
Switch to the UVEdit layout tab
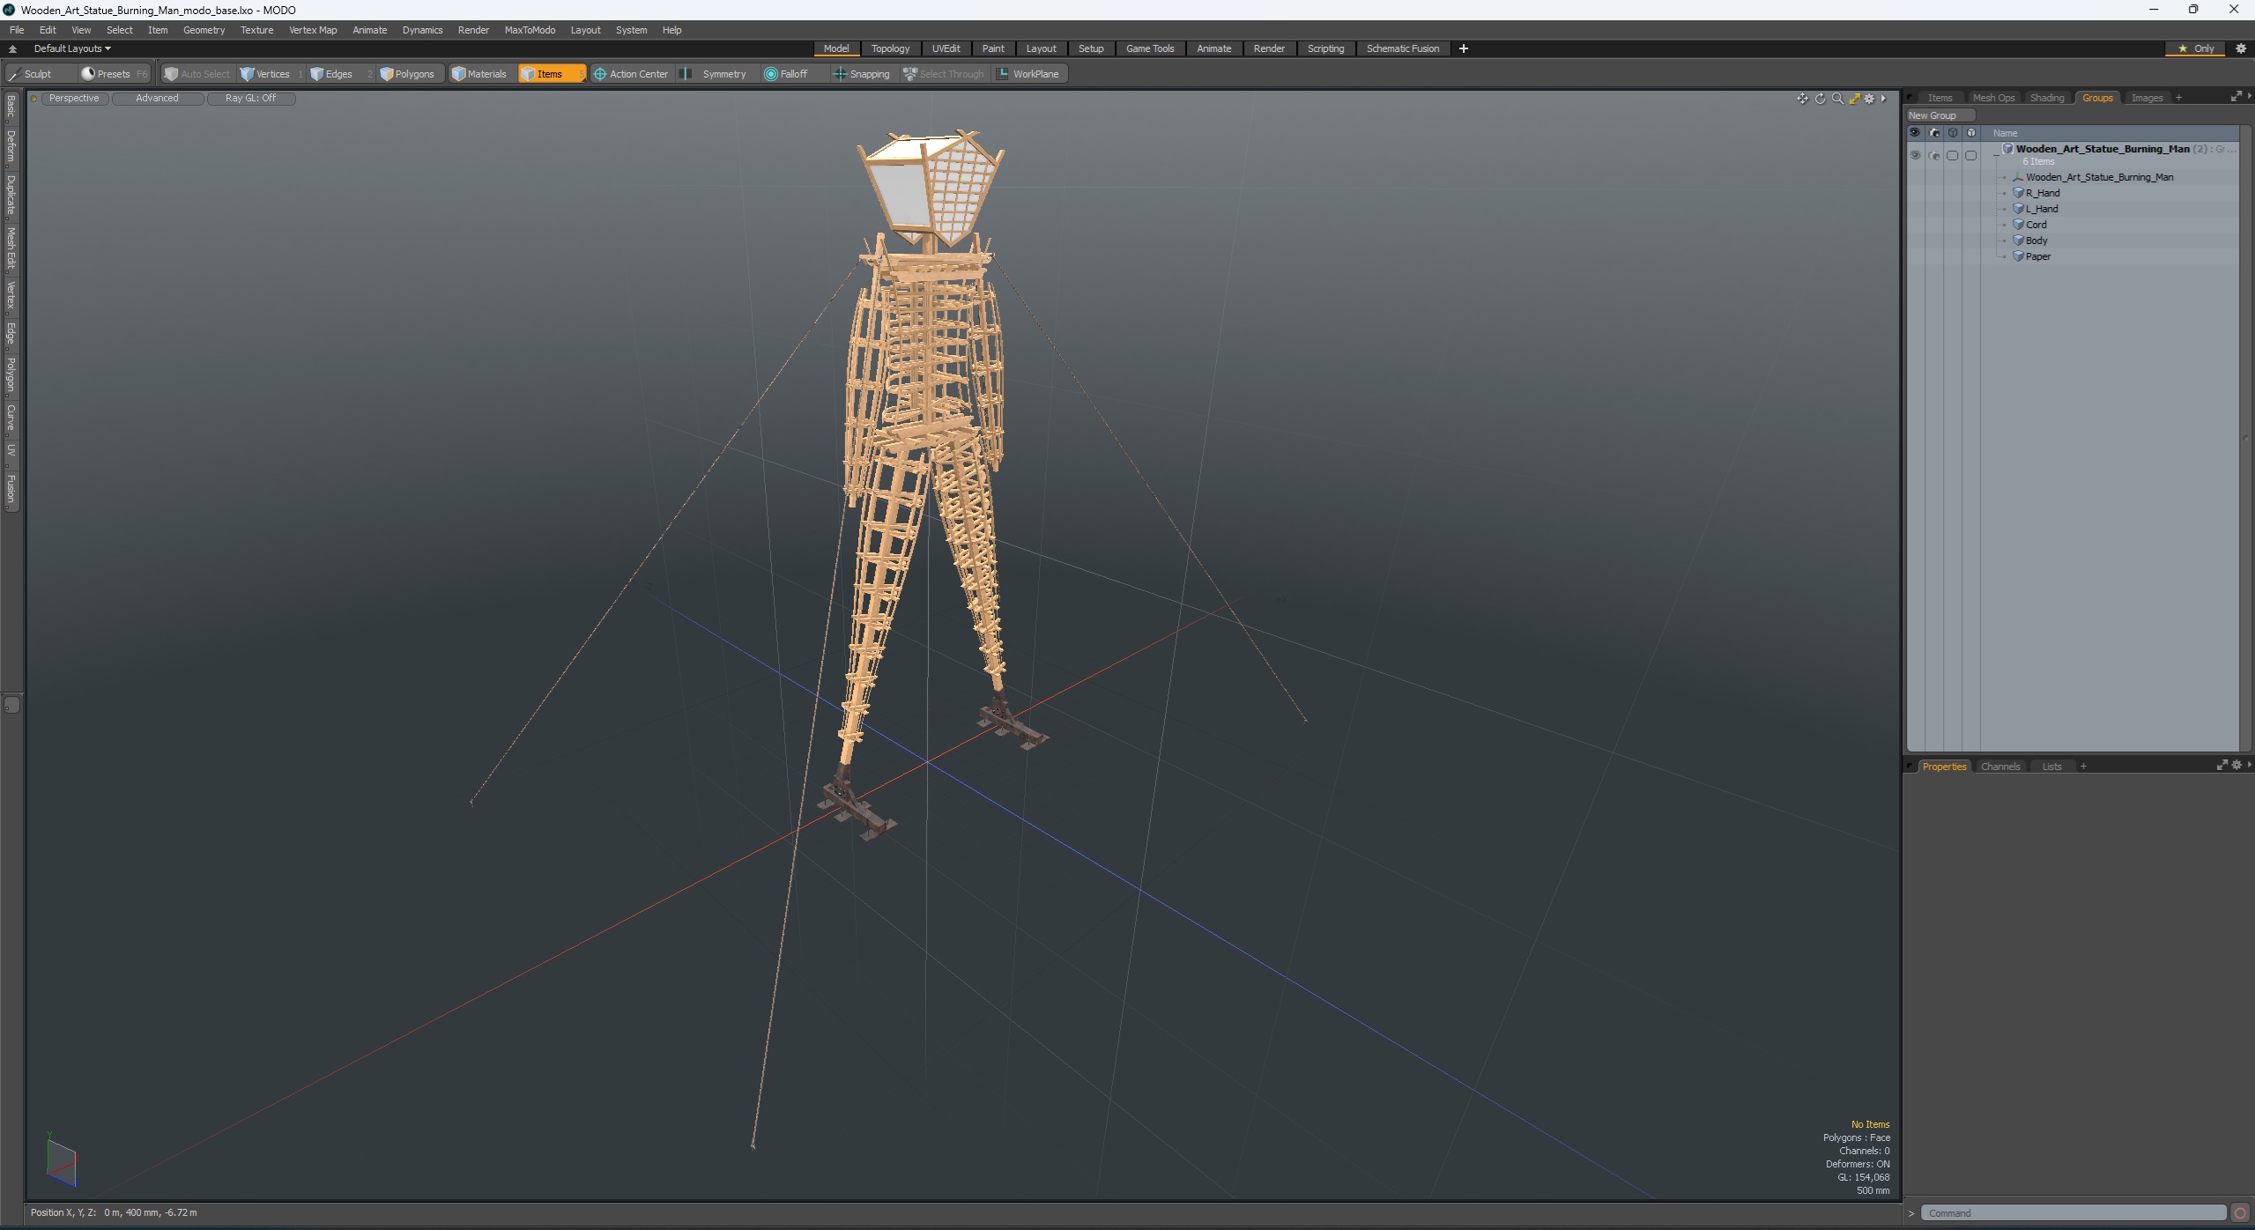coord(946,48)
